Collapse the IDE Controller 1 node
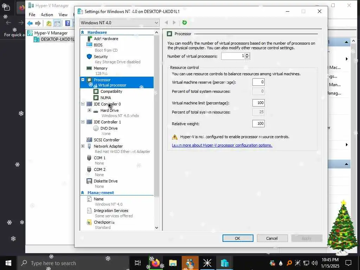Image resolution: width=360 pixels, height=270 pixels. point(83,122)
